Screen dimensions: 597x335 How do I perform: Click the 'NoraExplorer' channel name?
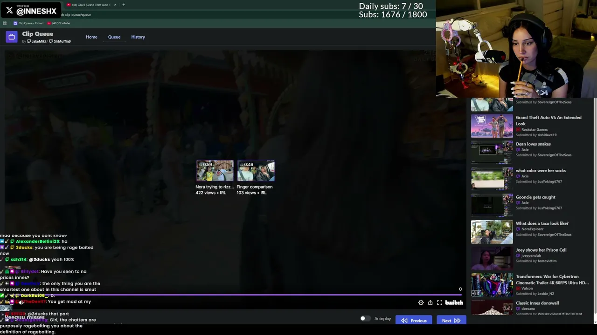coord(532,229)
